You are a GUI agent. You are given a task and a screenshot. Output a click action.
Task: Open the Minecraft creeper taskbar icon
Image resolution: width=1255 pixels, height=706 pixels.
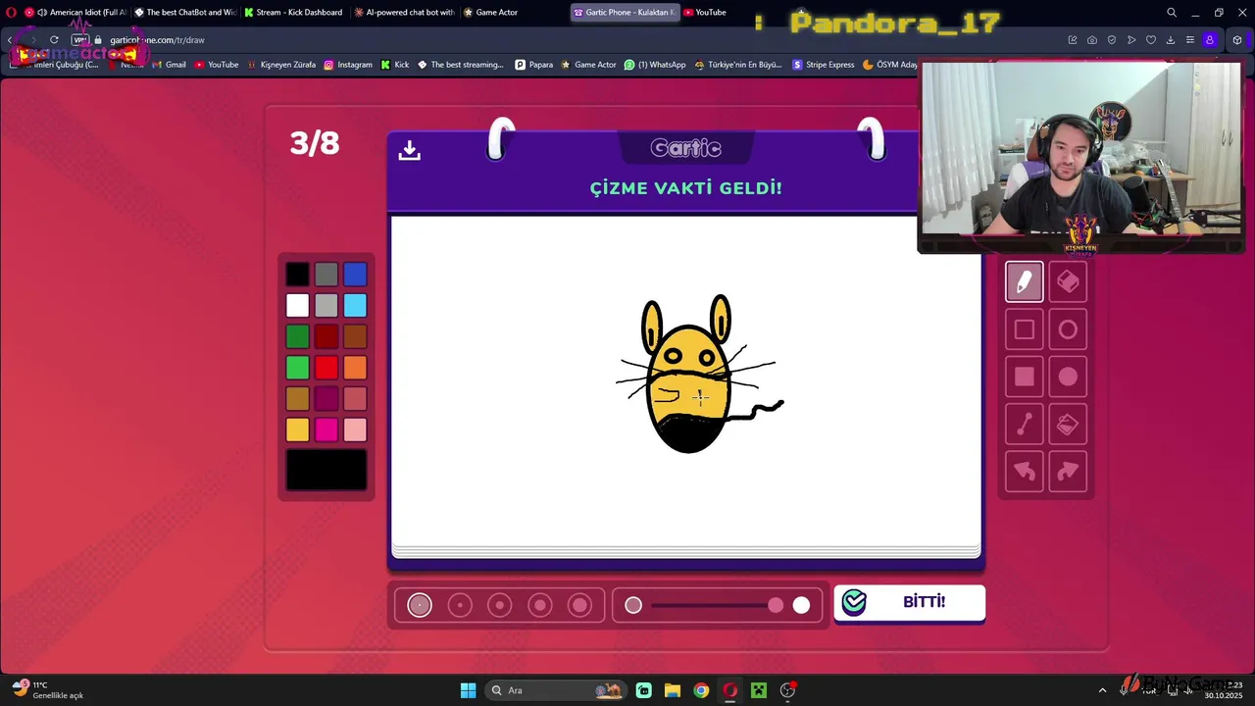(x=758, y=690)
